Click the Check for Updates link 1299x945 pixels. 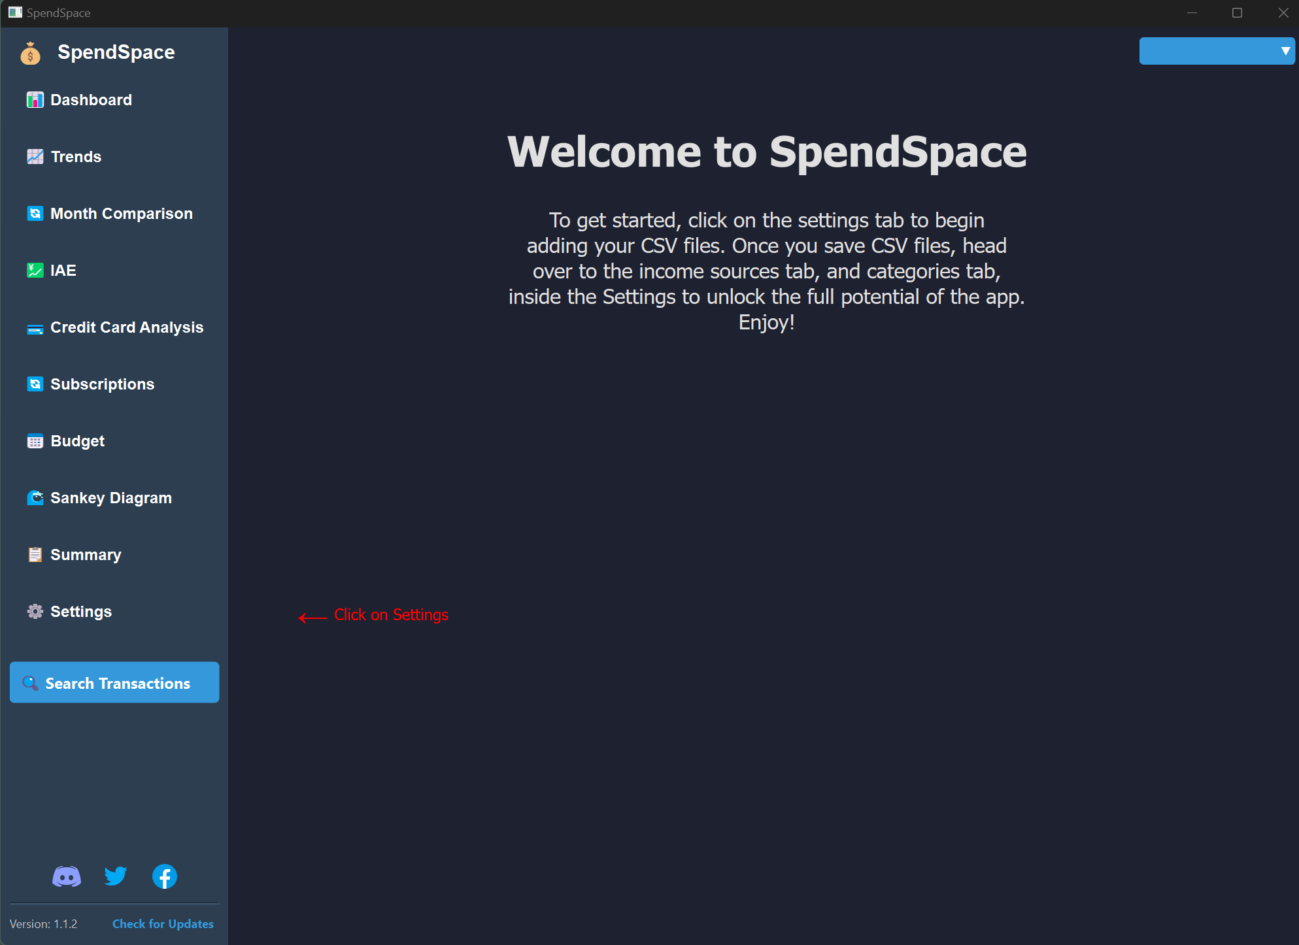coord(163,923)
